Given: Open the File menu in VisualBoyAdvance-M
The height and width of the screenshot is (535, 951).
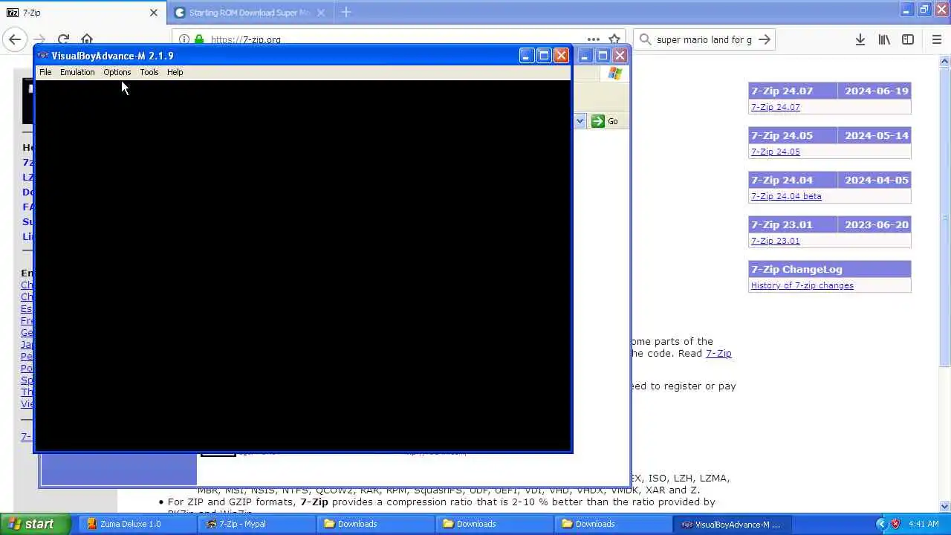Looking at the screenshot, I should [x=45, y=72].
